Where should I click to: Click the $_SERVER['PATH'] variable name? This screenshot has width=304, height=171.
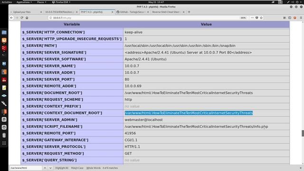pyautogui.click(x=39, y=46)
